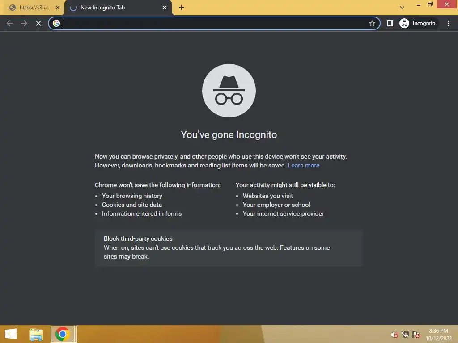The height and width of the screenshot is (343, 458).
Task: Open Chrome three-dot menu
Action: [x=448, y=23]
